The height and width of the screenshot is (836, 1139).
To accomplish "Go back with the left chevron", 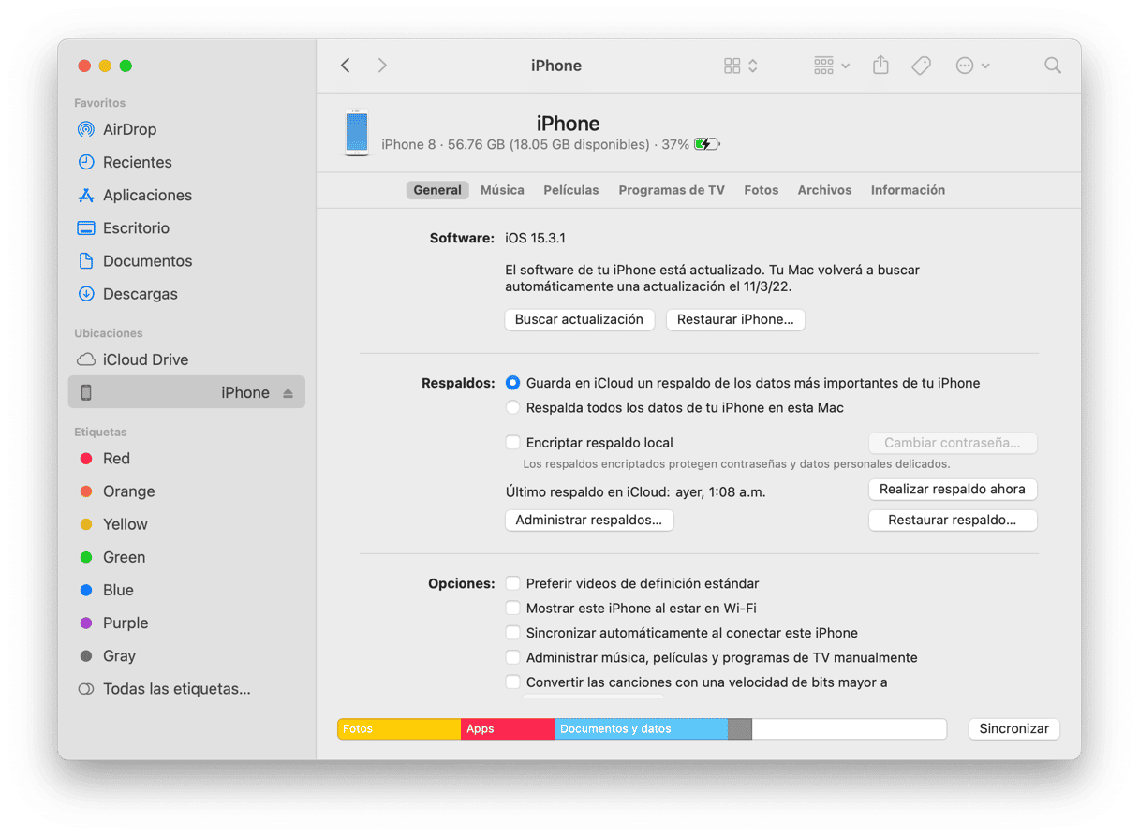I will click(x=346, y=66).
